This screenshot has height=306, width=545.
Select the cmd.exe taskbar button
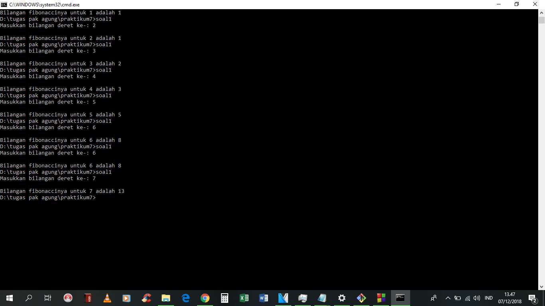tap(401, 298)
